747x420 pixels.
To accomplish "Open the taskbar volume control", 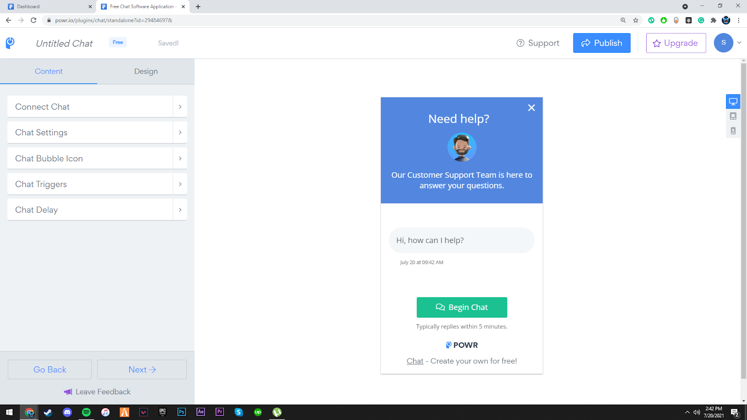I will 697,412.
